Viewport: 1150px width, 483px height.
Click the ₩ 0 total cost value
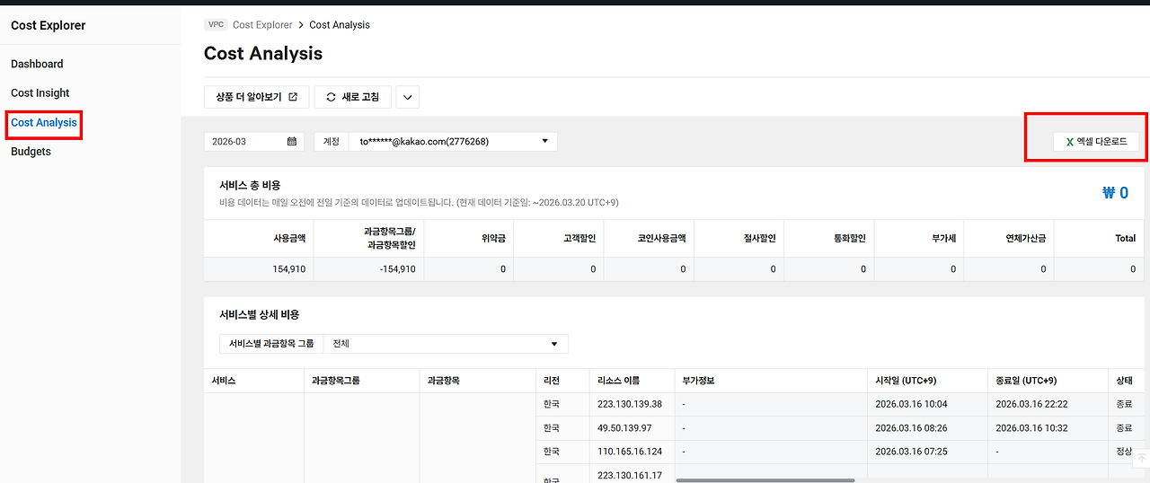click(x=1115, y=192)
